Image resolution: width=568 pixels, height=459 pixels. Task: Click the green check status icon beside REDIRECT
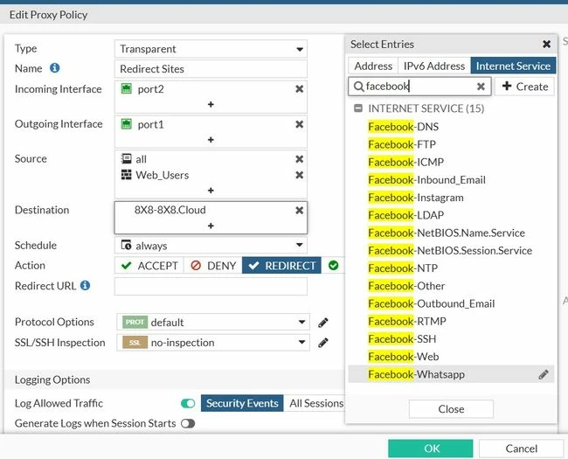point(333,266)
